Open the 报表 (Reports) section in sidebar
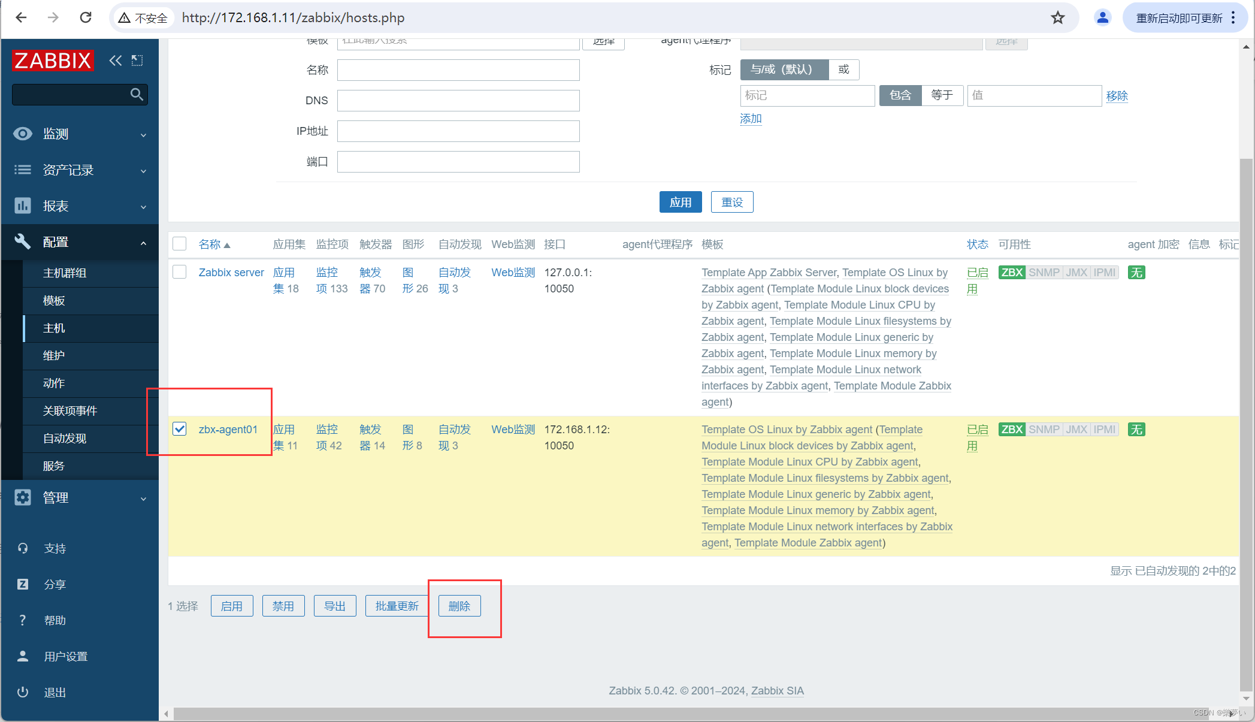1255x722 pixels. [x=55, y=206]
